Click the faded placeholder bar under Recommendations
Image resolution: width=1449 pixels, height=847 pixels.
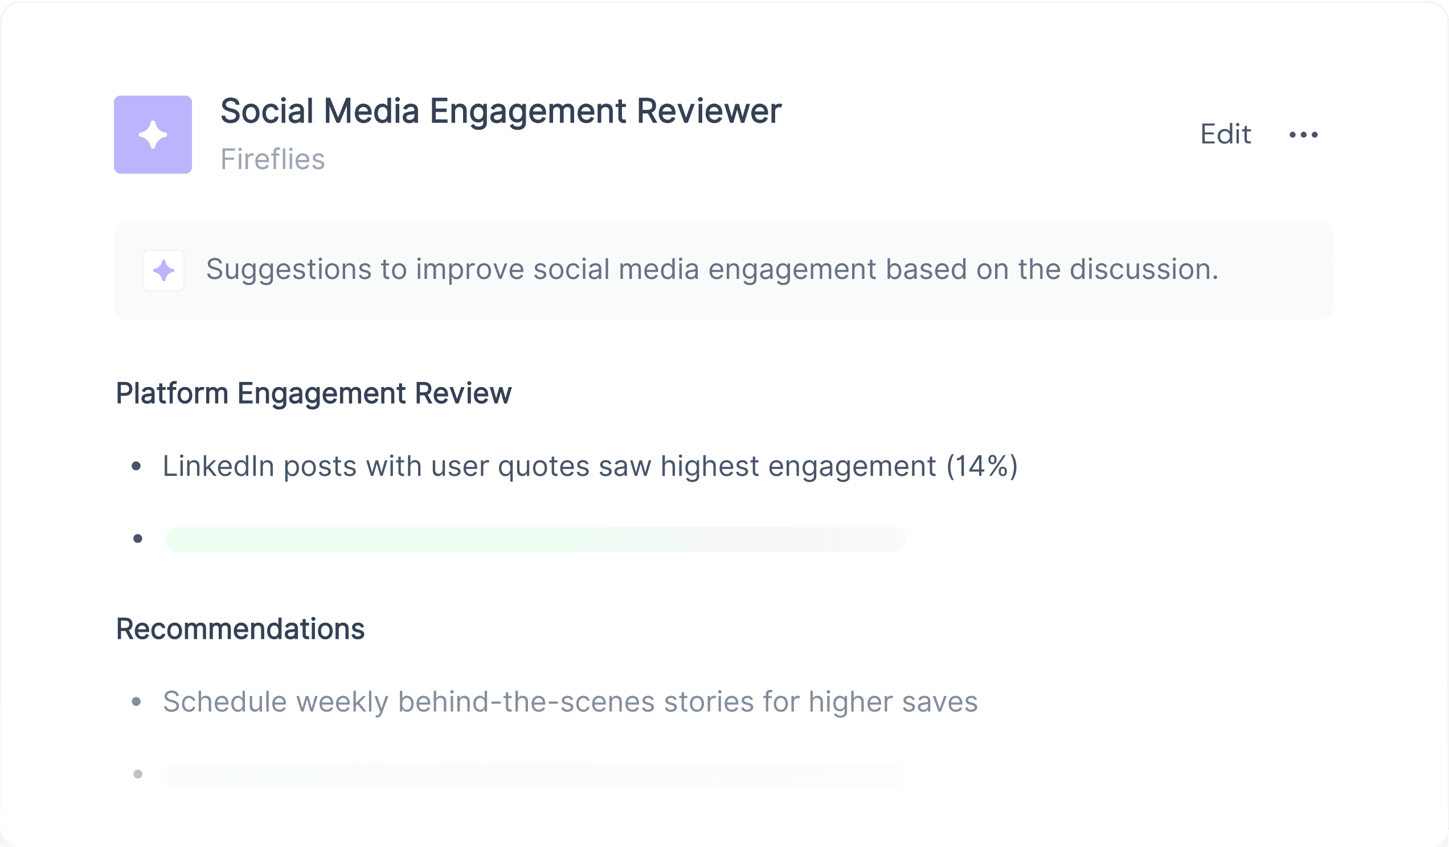pyautogui.click(x=536, y=776)
